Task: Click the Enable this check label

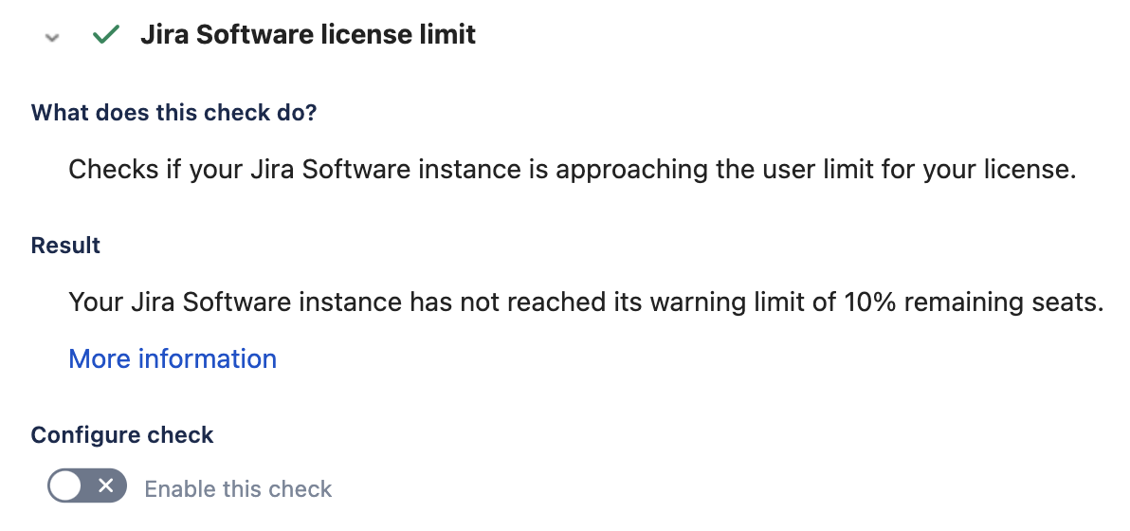Action: [x=238, y=489]
